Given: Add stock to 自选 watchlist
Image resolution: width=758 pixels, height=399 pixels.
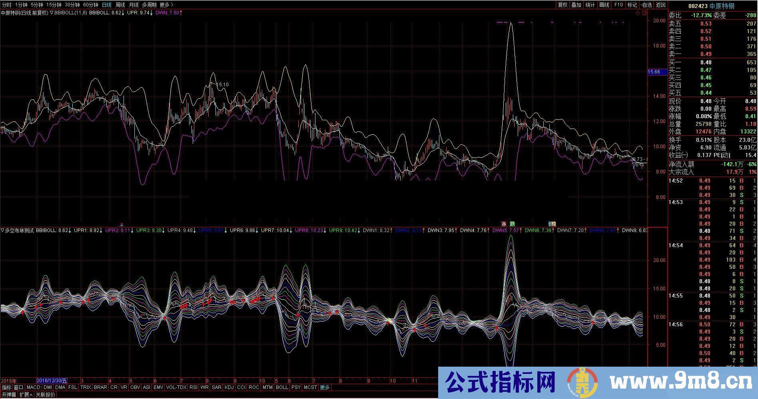Looking at the screenshot, I should (x=645, y=5).
